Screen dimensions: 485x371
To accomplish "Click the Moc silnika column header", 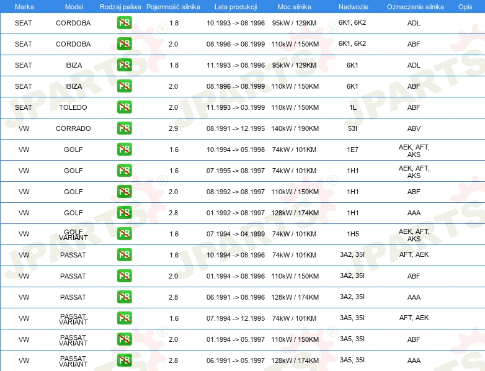I will pos(295,7).
